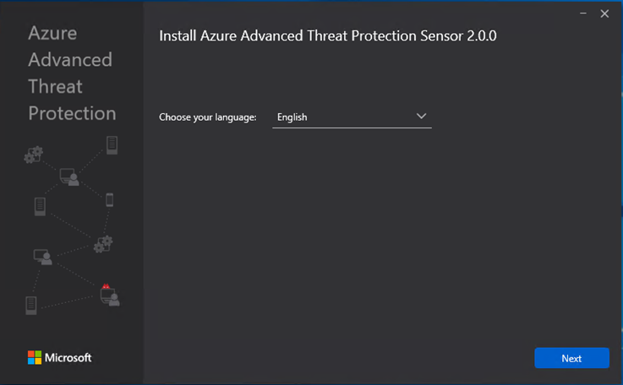Click the bottom-left server icon in diagram
The height and width of the screenshot is (385, 623).
(31, 306)
